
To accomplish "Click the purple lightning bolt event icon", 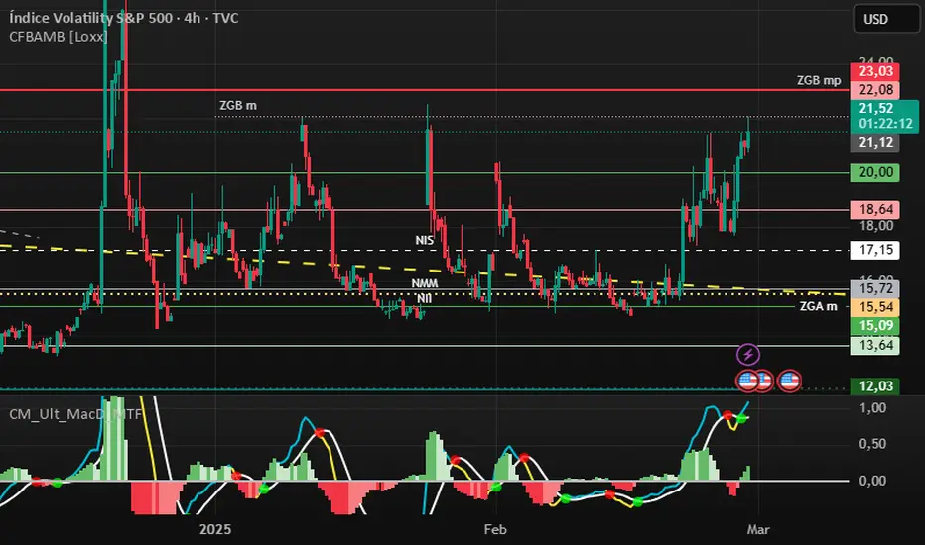I will tap(748, 354).
